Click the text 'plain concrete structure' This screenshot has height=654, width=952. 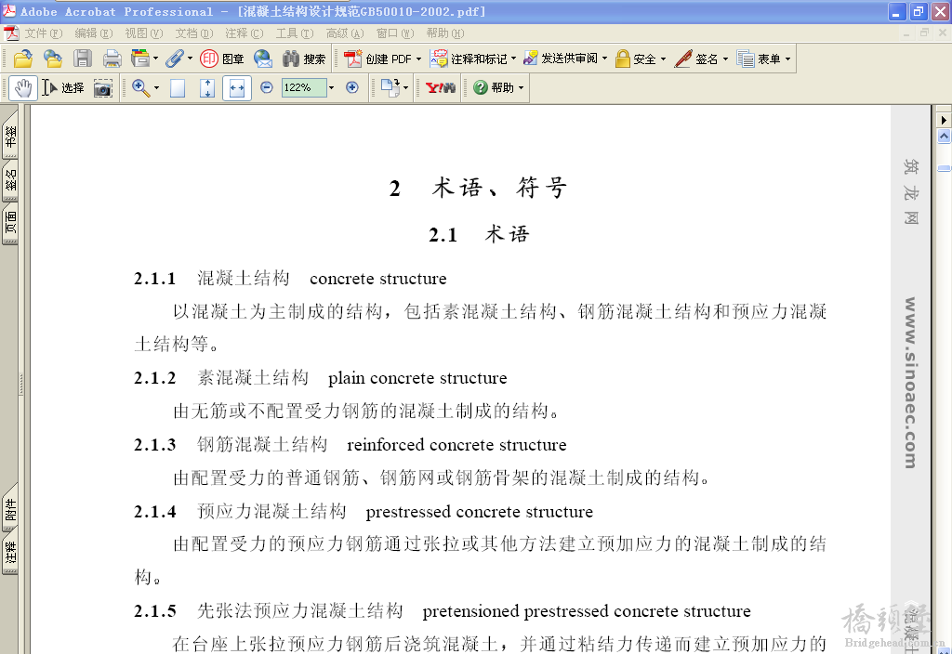point(417,378)
